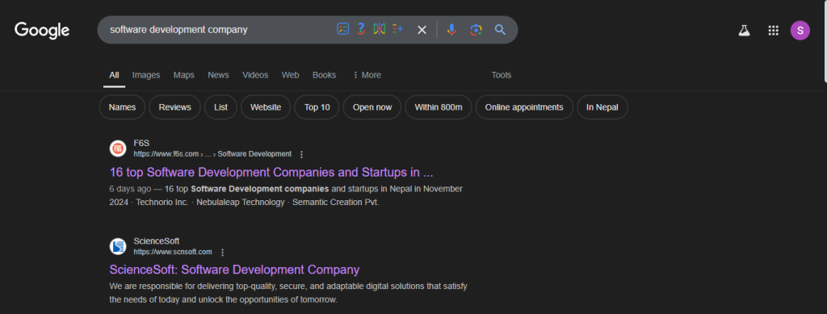This screenshot has height=314, width=827.
Task: Switch to the Maps tab
Action: pos(184,75)
